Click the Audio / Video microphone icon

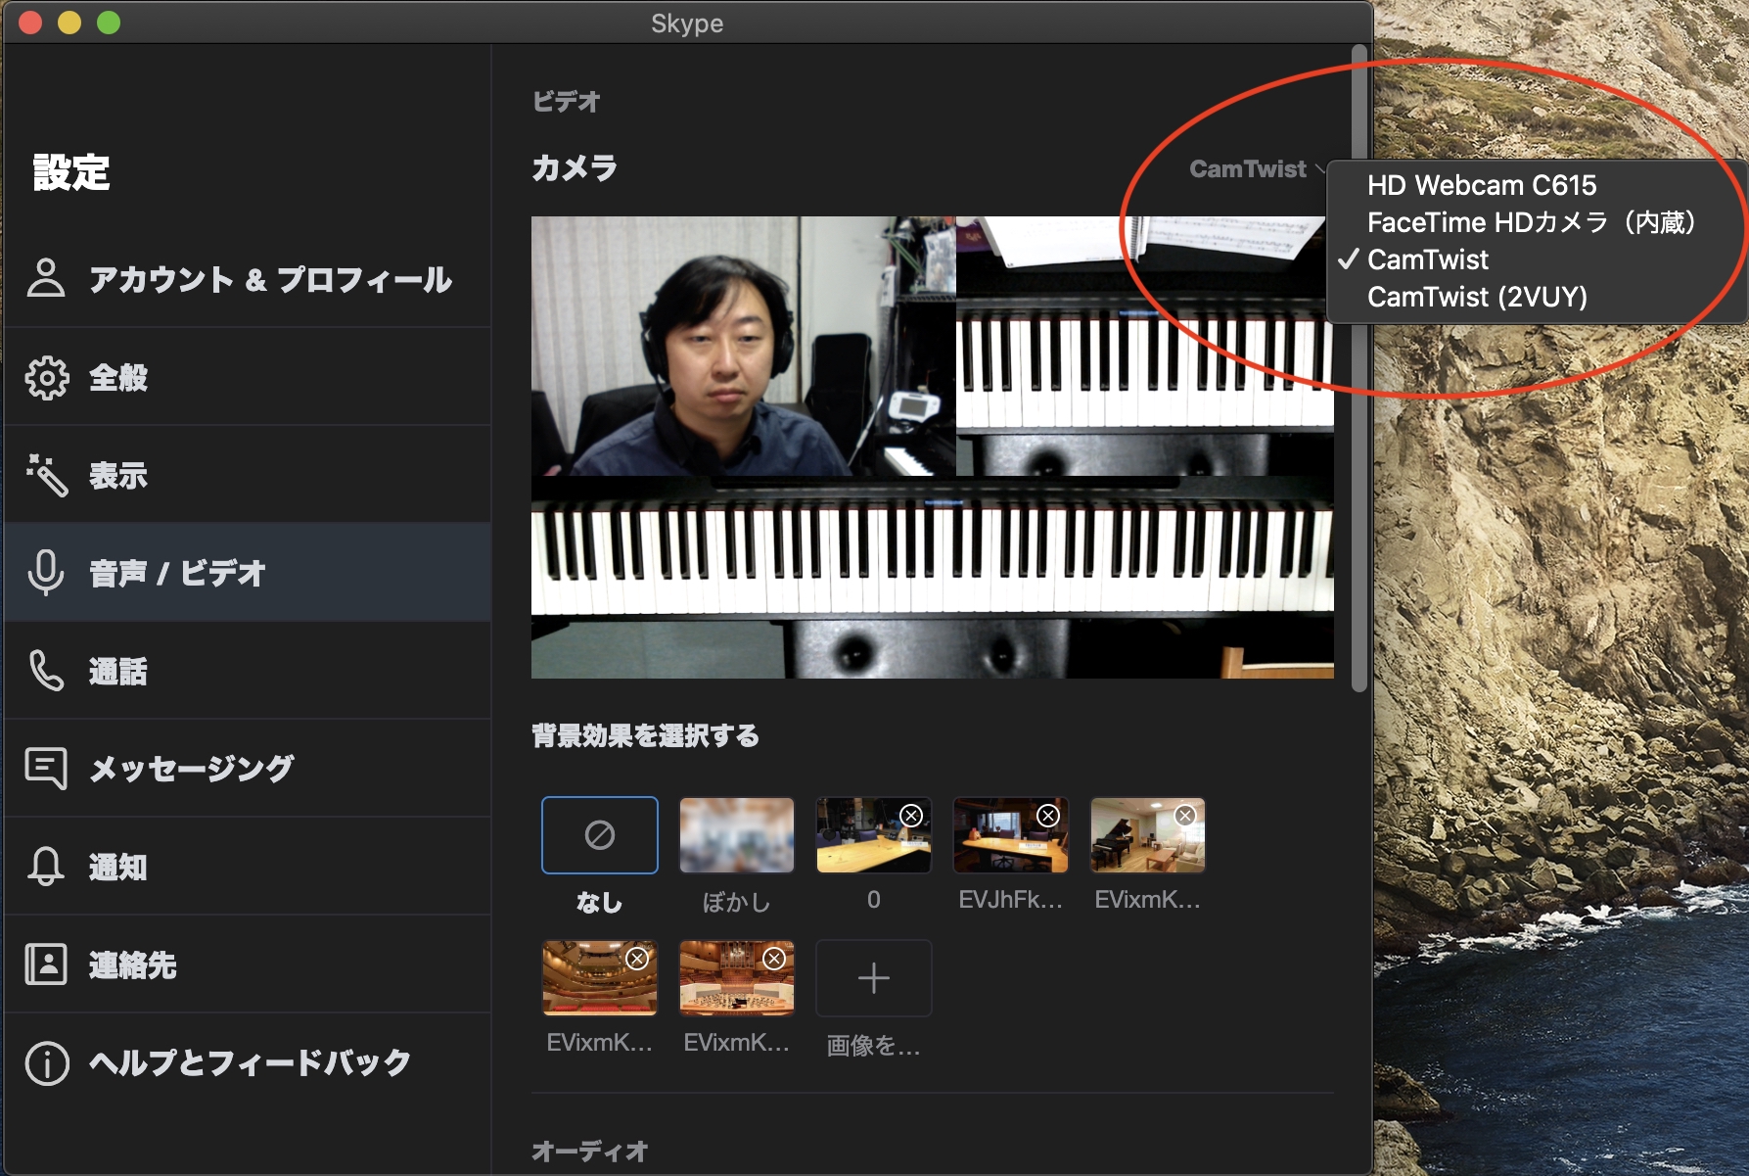(x=46, y=573)
